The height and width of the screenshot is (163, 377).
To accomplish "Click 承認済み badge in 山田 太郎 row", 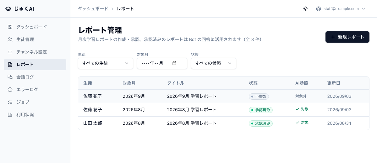I will 261,124.
